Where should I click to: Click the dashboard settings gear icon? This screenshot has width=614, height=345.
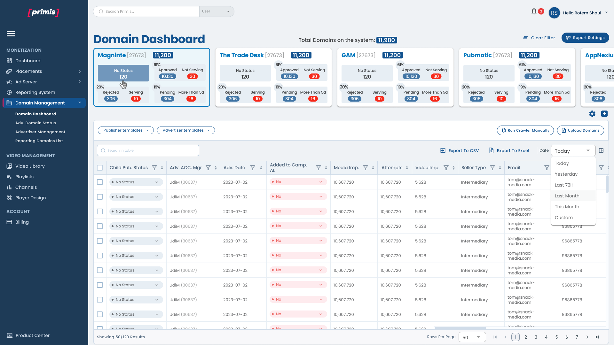(592, 114)
